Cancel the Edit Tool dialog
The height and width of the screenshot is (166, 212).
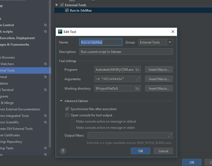[163, 151]
